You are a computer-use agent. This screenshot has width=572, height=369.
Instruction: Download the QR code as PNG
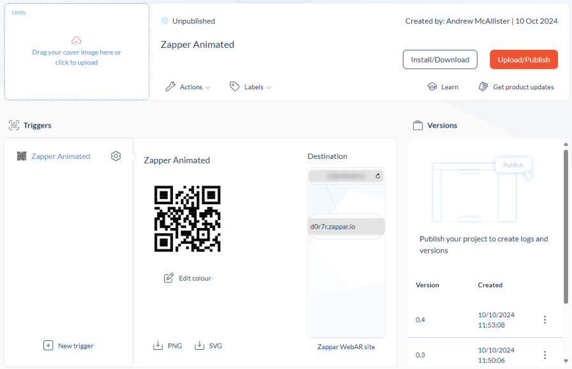(167, 345)
